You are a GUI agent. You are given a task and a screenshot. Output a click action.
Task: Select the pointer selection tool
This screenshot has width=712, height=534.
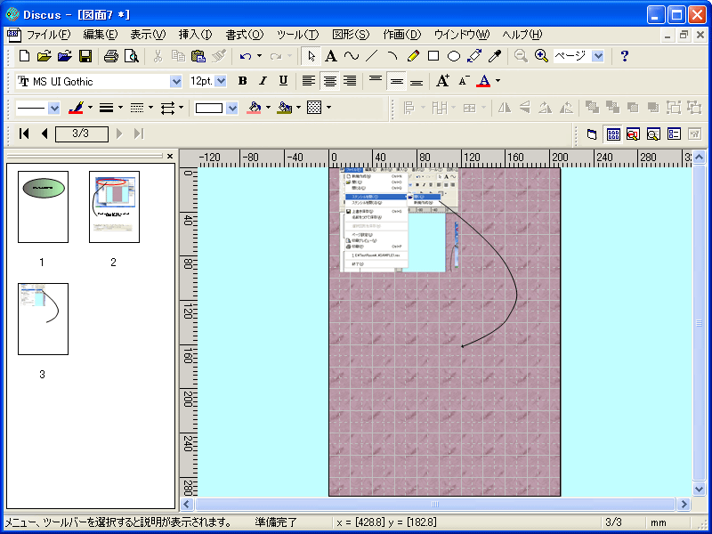point(311,56)
